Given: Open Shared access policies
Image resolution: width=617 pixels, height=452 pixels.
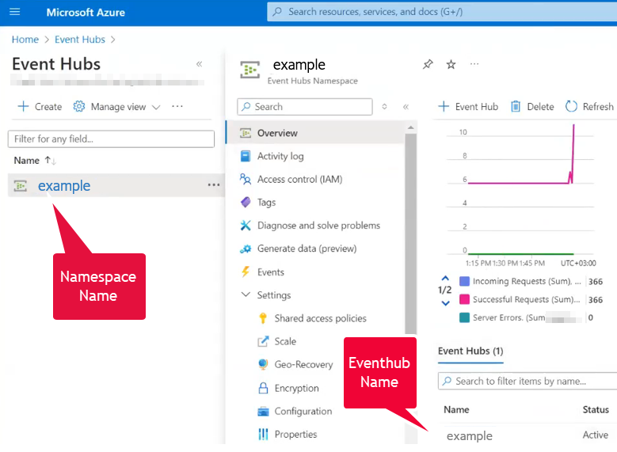Looking at the screenshot, I should (x=320, y=318).
